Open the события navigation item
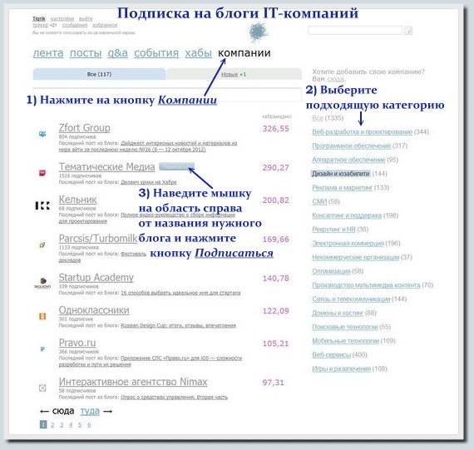Image resolution: width=474 pixels, height=450 pixels. pos(156,53)
